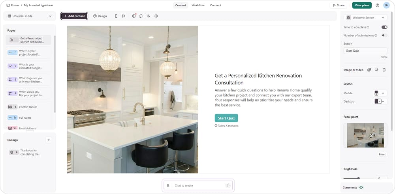The height and width of the screenshot is (194, 395).
Task: Click My branded typeform breadcrumb title
Action: pos(38,5)
